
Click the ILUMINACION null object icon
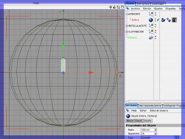[151, 32]
